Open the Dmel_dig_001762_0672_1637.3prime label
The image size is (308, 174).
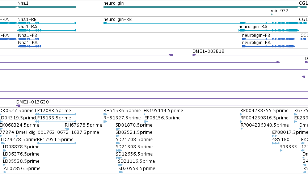[57, 132]
